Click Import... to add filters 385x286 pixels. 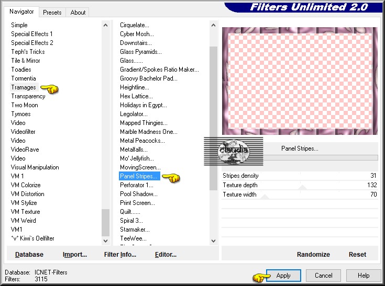pos(75,255)
